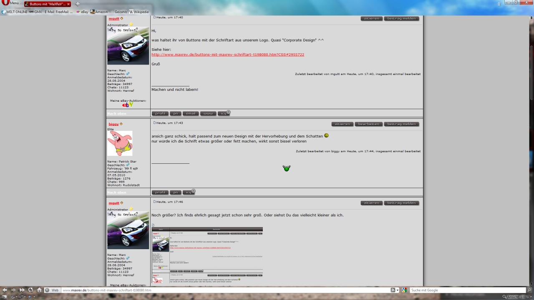This screenshot has height=300, width=534.
Task: Open the Wikipedia bookmark
Action: (x=139, y=12)
